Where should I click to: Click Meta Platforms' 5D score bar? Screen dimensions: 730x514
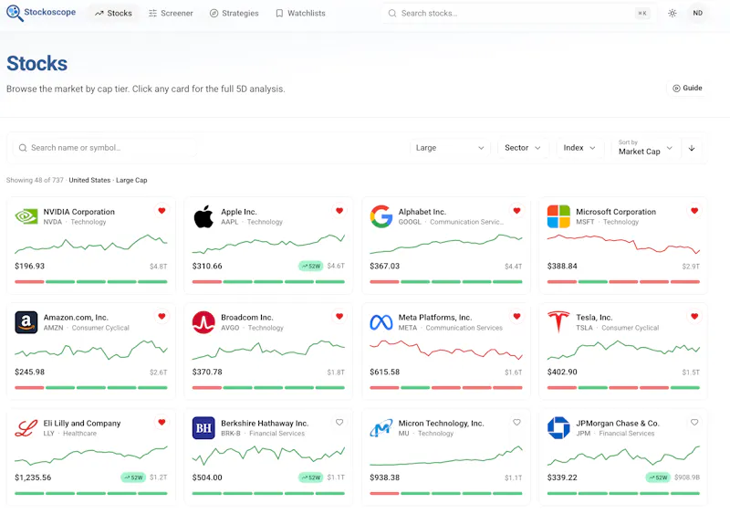click(446, 387)
